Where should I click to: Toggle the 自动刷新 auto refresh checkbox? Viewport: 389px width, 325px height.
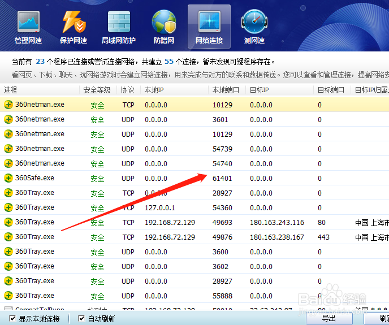coord(81,318)
